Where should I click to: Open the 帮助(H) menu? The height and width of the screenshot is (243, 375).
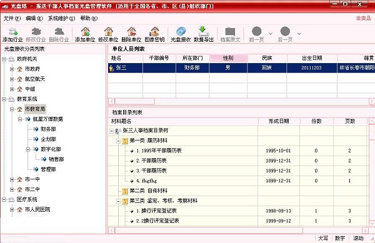tap(89, 18)
